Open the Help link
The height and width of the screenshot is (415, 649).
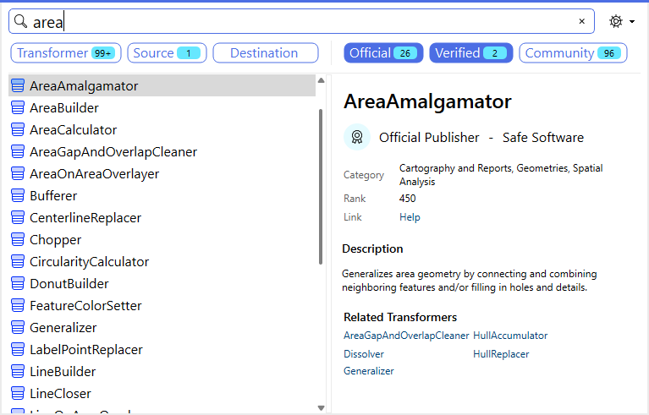pos(410,217)
